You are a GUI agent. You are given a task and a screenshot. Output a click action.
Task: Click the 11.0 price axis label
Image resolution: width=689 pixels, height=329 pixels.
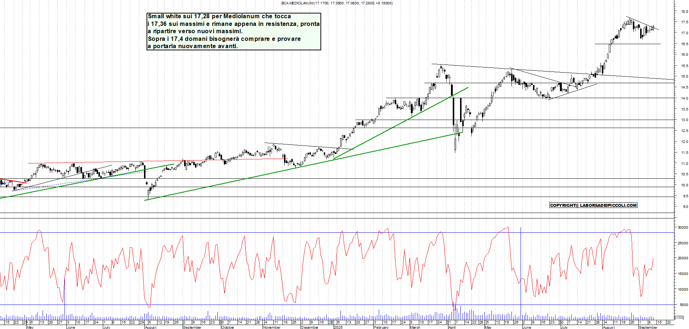[x=684, y=164]
